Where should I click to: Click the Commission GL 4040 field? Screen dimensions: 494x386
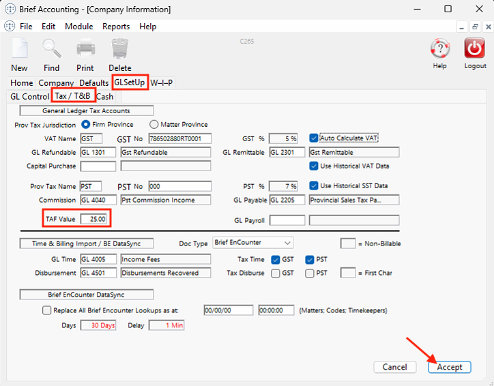tap(98, 200)
